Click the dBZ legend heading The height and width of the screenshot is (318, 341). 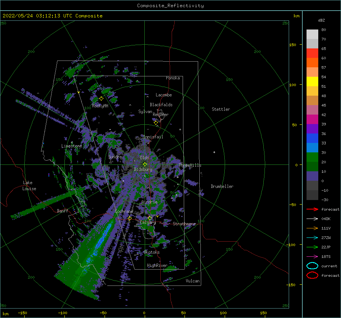point(321,20)
